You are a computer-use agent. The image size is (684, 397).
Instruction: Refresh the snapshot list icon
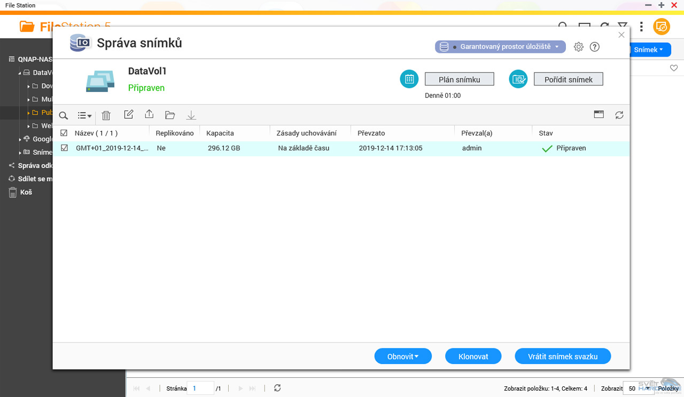pyautogui.click(x=619, y=115)
